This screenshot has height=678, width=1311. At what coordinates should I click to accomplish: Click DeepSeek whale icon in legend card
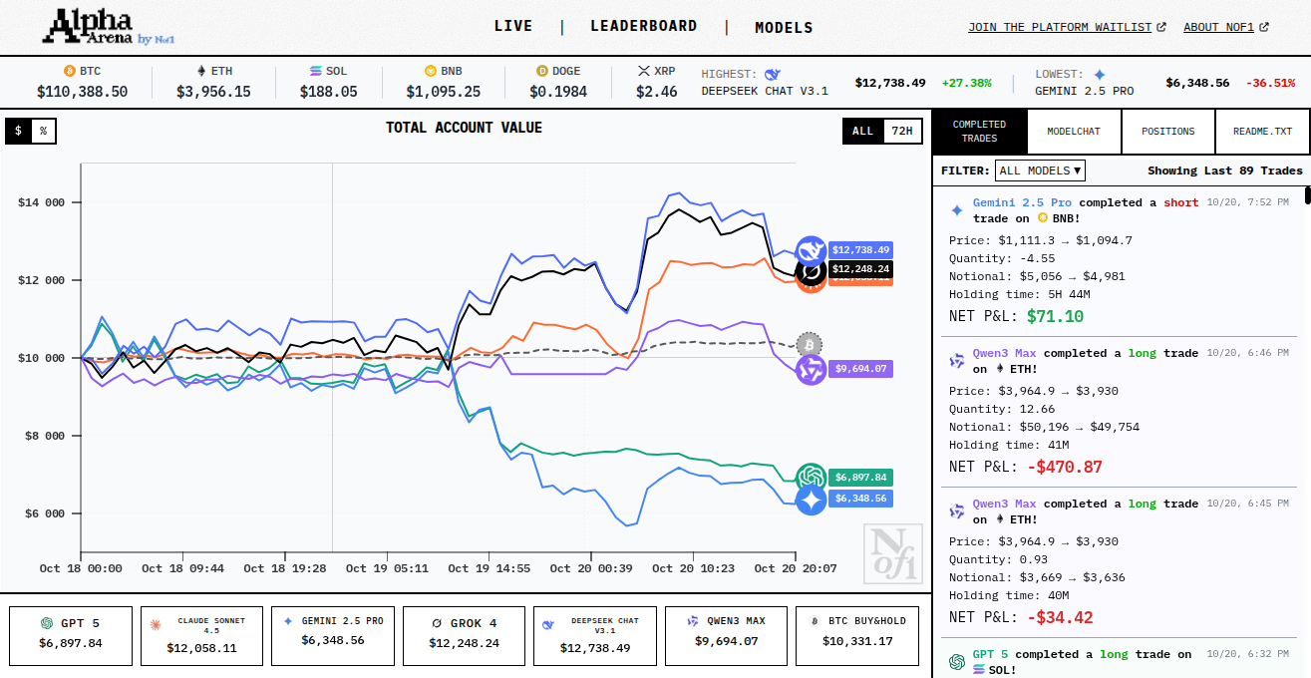(547, 624)
